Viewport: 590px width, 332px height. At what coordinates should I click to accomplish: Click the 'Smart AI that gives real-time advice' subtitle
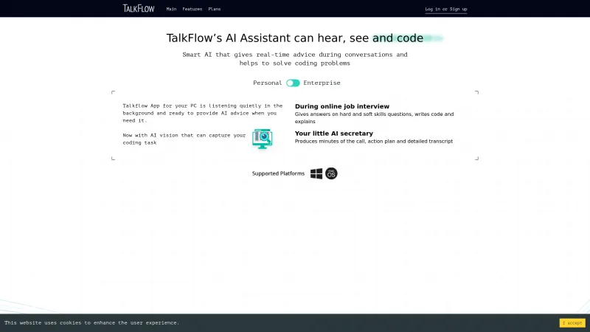pos(295,59)
